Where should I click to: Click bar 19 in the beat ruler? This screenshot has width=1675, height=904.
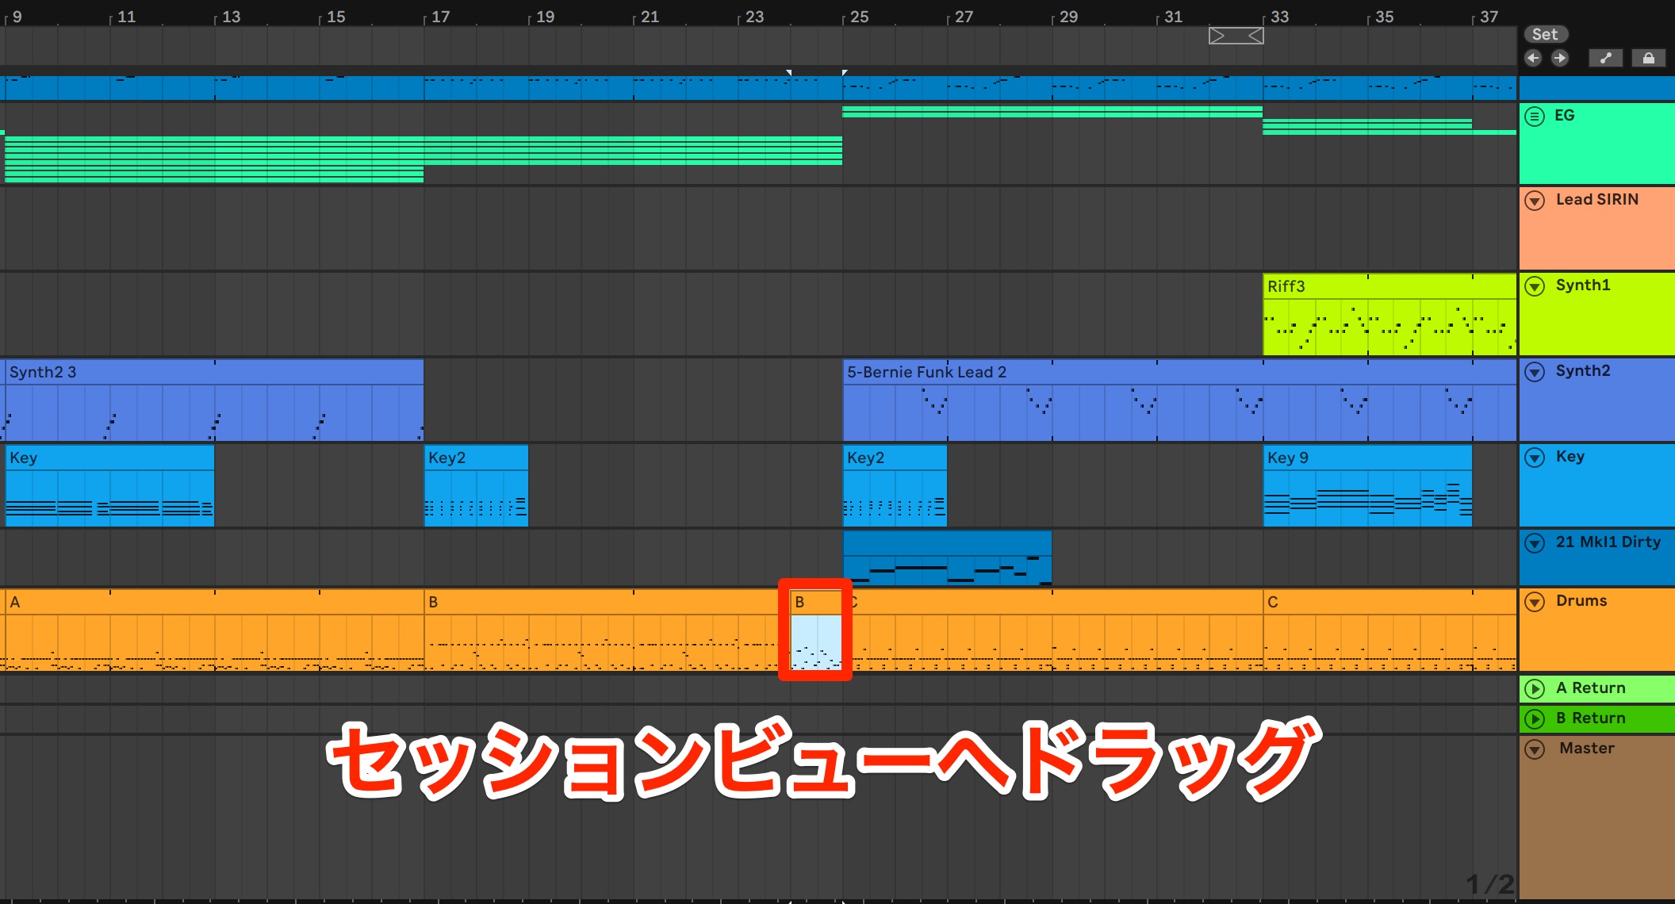545,17
